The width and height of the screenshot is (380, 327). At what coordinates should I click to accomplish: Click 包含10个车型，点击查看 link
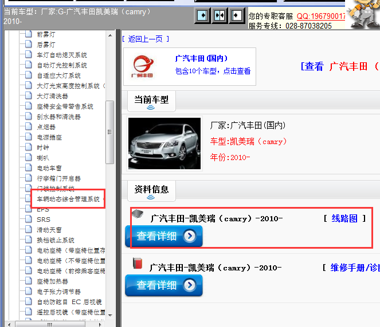[213, 71]
